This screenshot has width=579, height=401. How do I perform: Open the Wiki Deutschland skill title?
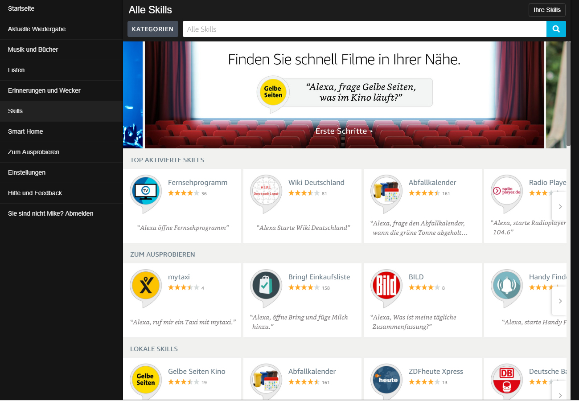[x=316, y=182]
